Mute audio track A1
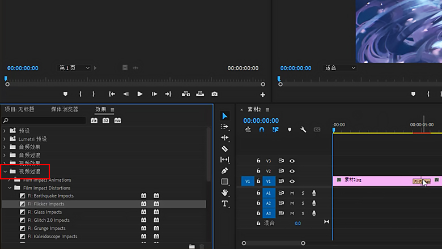Screen dimensions: 442x249 tap(292, 193)
